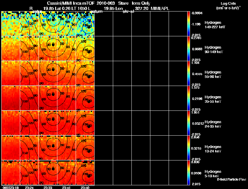Click the Log Cnts units header

tap(228, 6)
